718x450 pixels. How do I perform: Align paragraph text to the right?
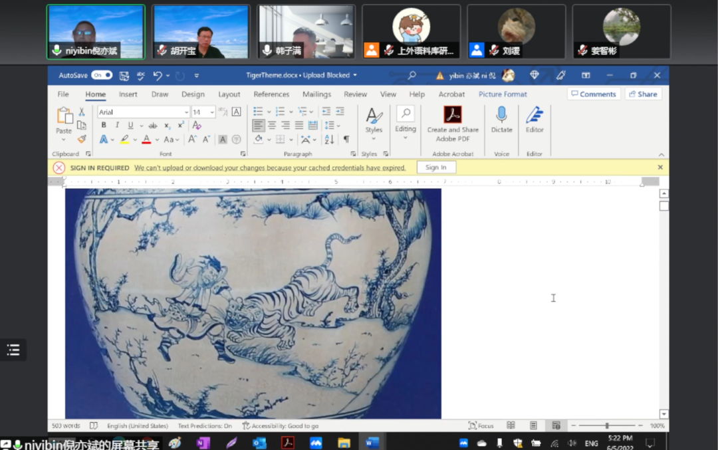click(285, 125)
